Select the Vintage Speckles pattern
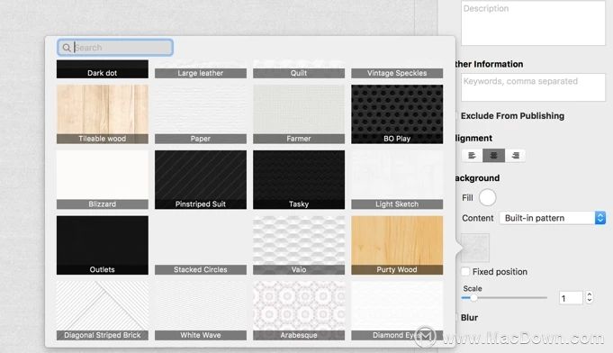Screen dimensions: 613x353 click(x=397, y=69)
